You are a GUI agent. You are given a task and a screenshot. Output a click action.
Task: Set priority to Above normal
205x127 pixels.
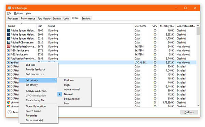click(72, 90)
